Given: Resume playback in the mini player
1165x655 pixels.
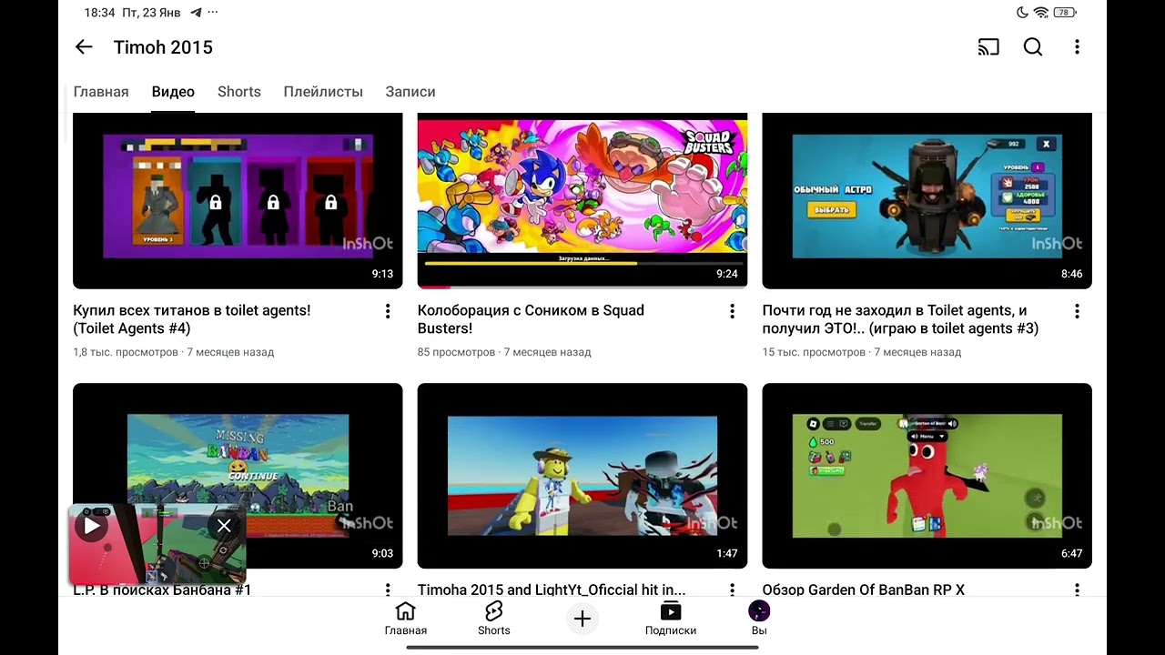Looking at the screenshot, I should tap(91, 525).
